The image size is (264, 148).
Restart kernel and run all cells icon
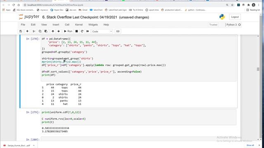click(x=87, y=31)
